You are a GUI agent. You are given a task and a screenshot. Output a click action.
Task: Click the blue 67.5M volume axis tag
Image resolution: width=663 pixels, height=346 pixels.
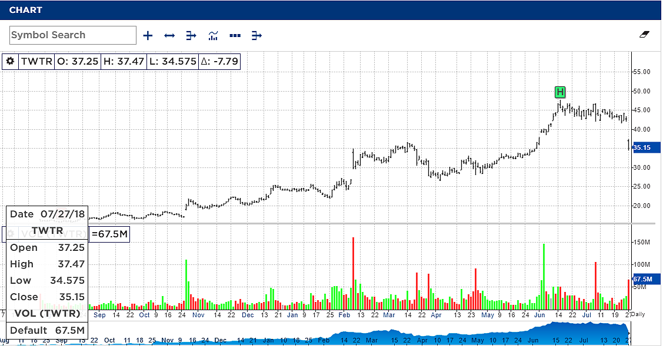click(646, 279)
